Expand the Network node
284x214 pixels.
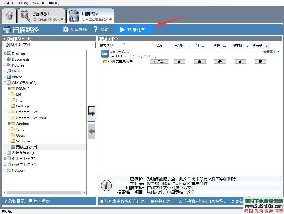pos(5,170)
